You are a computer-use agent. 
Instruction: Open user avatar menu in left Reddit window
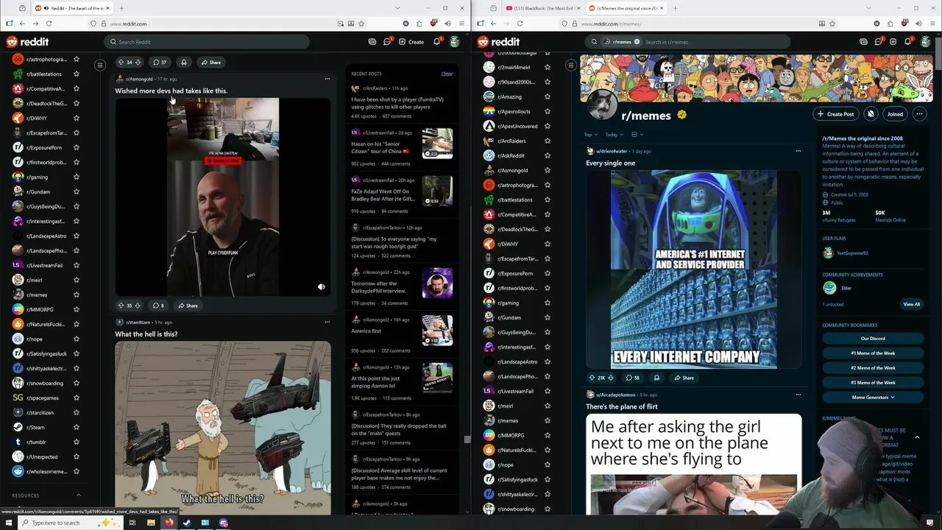[455, 42]
